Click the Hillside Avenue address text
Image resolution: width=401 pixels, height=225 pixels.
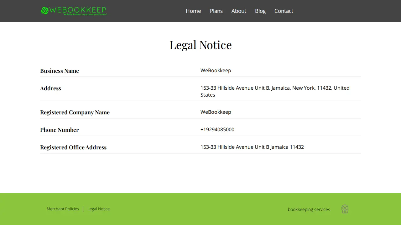pos(275,91)
